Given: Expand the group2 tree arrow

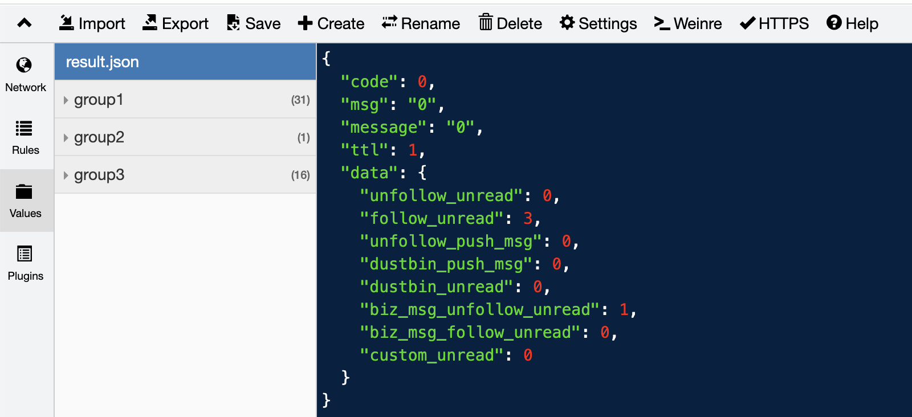Looking at the screenshot, I should coord(66,138).
